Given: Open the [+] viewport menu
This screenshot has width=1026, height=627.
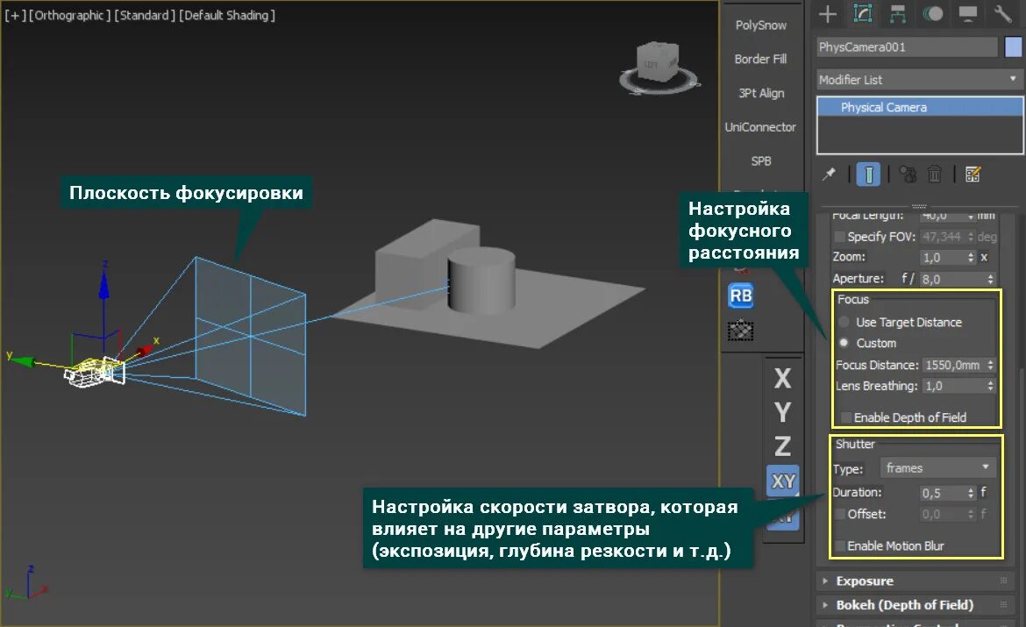Looking at the screenshot, I should click(14, 15).
